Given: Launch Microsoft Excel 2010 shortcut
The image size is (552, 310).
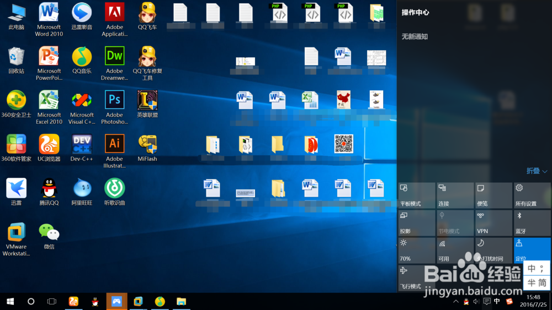Looking at the screenshot, I should (49, 107).
